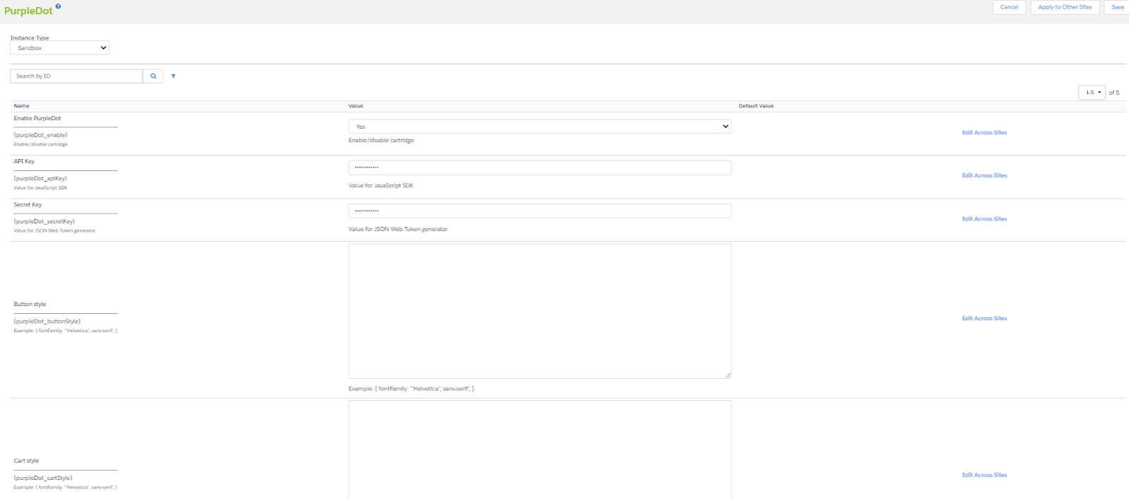Open the PurpleDot help question mark icon
Viewport: 1129px width, 499px height.
(58, 6)
